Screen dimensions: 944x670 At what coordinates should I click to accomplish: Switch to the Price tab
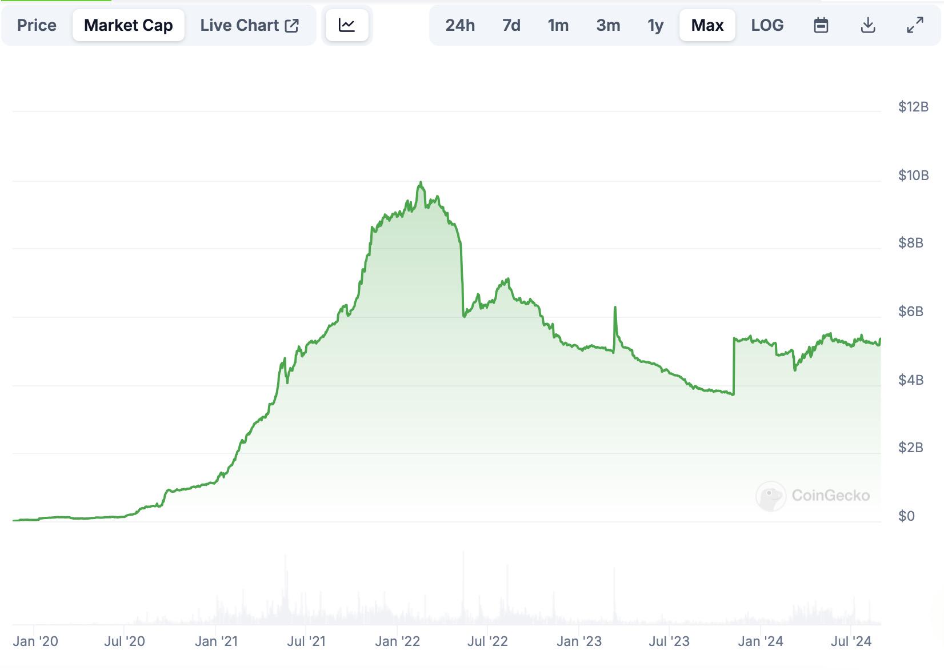[x=37, y=25]
